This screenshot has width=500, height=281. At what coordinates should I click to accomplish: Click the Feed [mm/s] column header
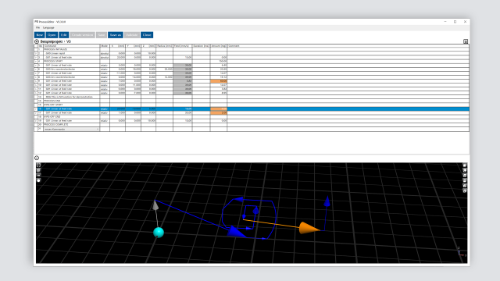[182, 46]
